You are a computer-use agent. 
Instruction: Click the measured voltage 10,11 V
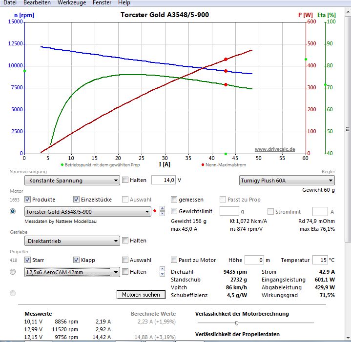coord(33,322)
